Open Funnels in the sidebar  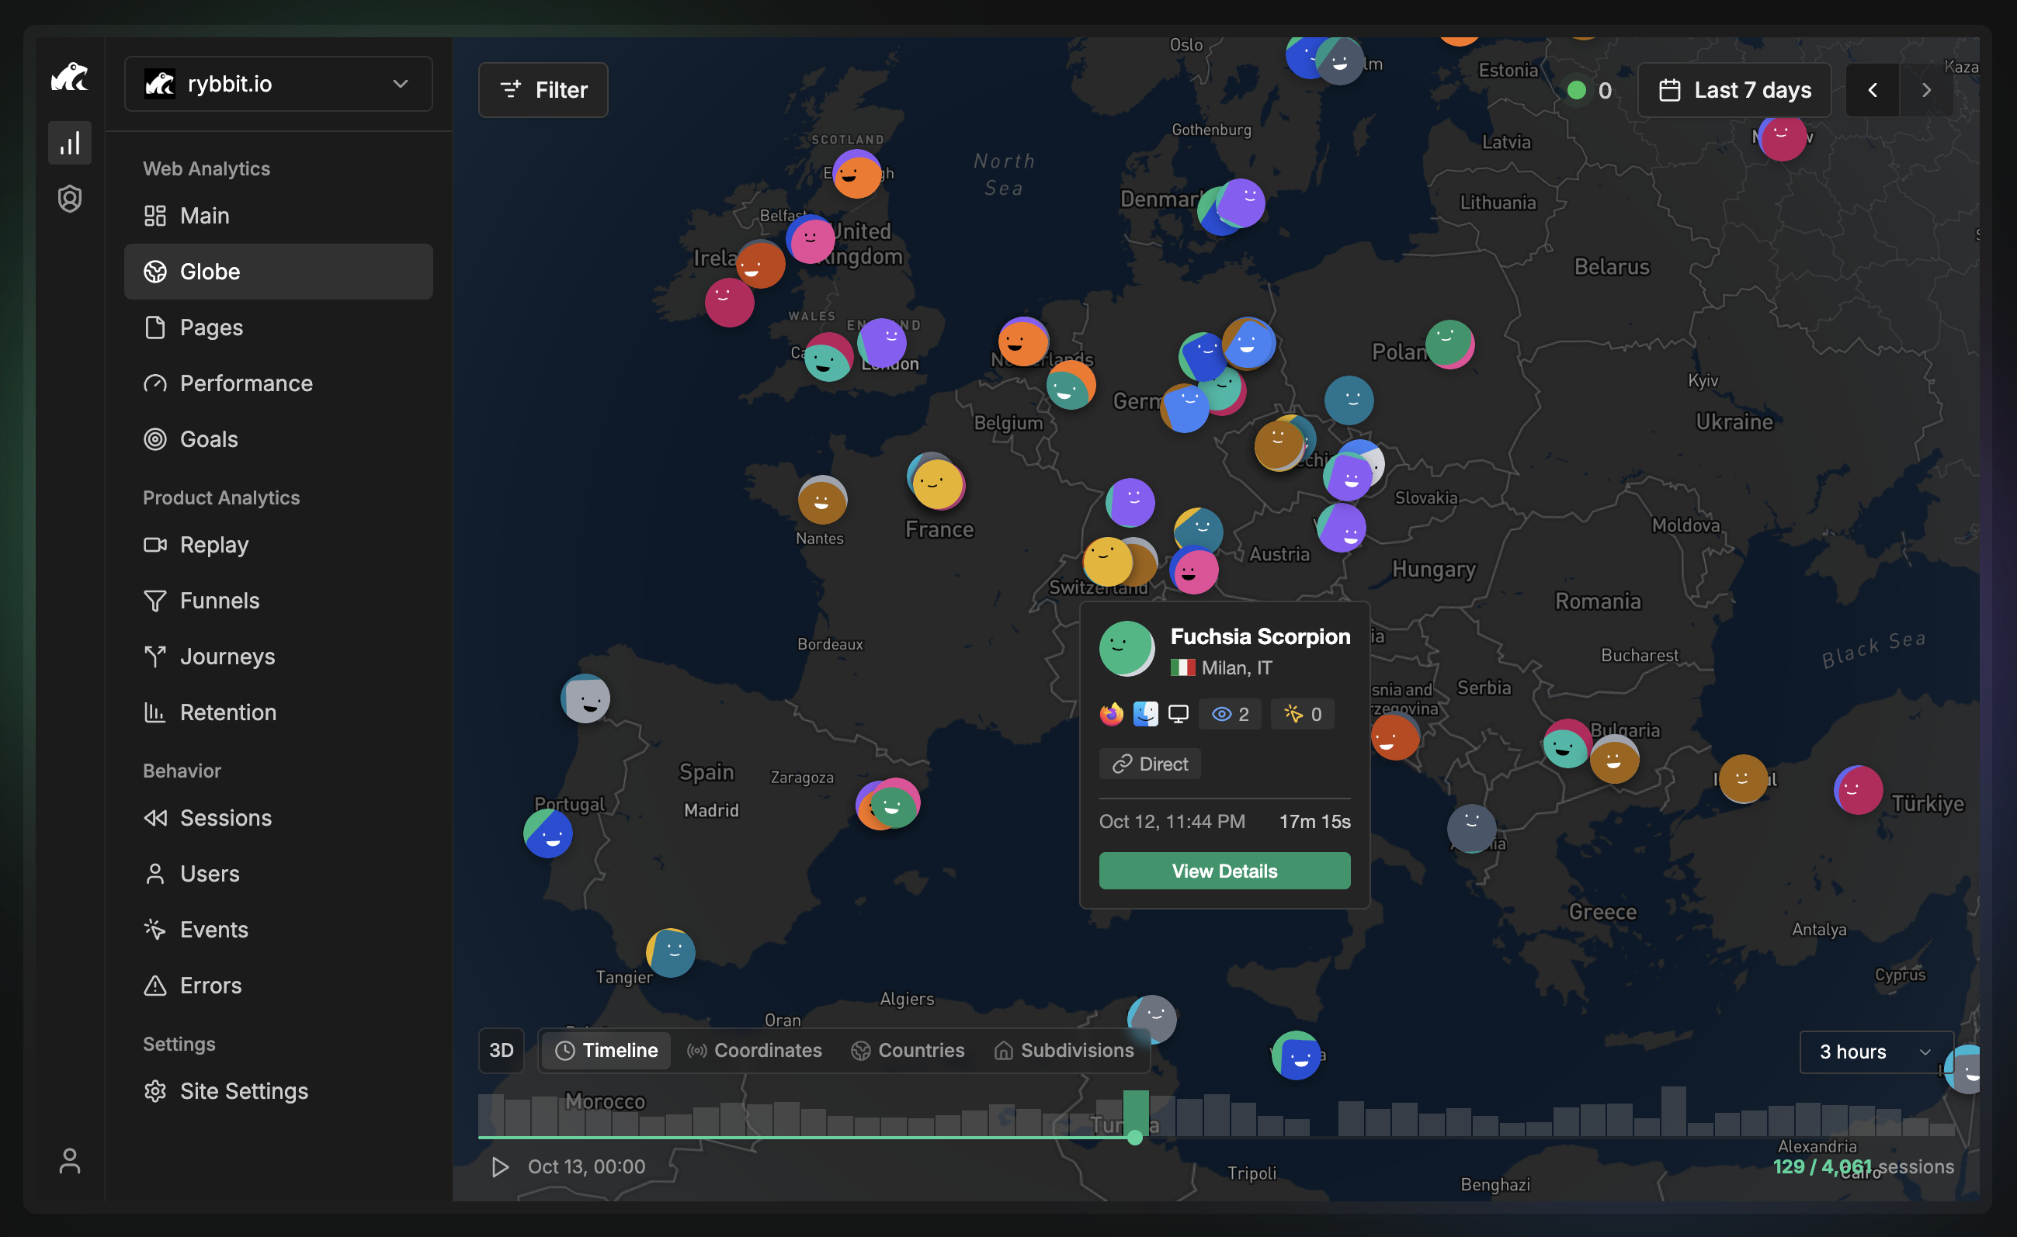[278, 601]
